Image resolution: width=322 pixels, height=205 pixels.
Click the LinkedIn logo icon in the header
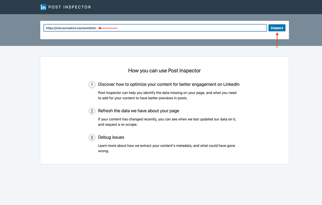pyautogui.click(x=43, y=7)
